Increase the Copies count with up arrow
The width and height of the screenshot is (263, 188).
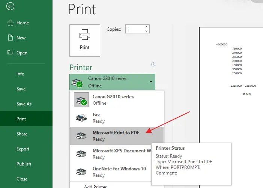pos(146,27)
